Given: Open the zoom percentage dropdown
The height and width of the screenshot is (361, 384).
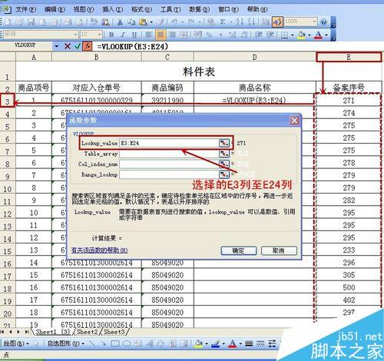Looking at the screenshot, I should [314, 22].
